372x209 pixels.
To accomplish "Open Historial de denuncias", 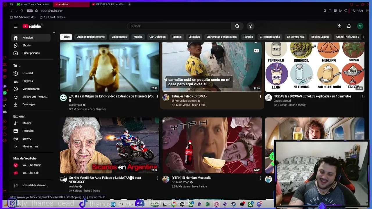I will coord(31,185).
